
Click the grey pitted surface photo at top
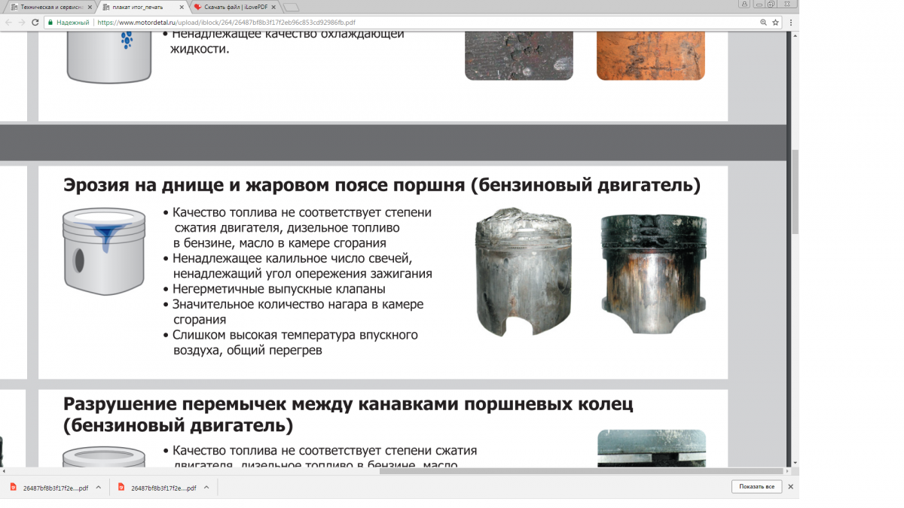coord(519,54)
